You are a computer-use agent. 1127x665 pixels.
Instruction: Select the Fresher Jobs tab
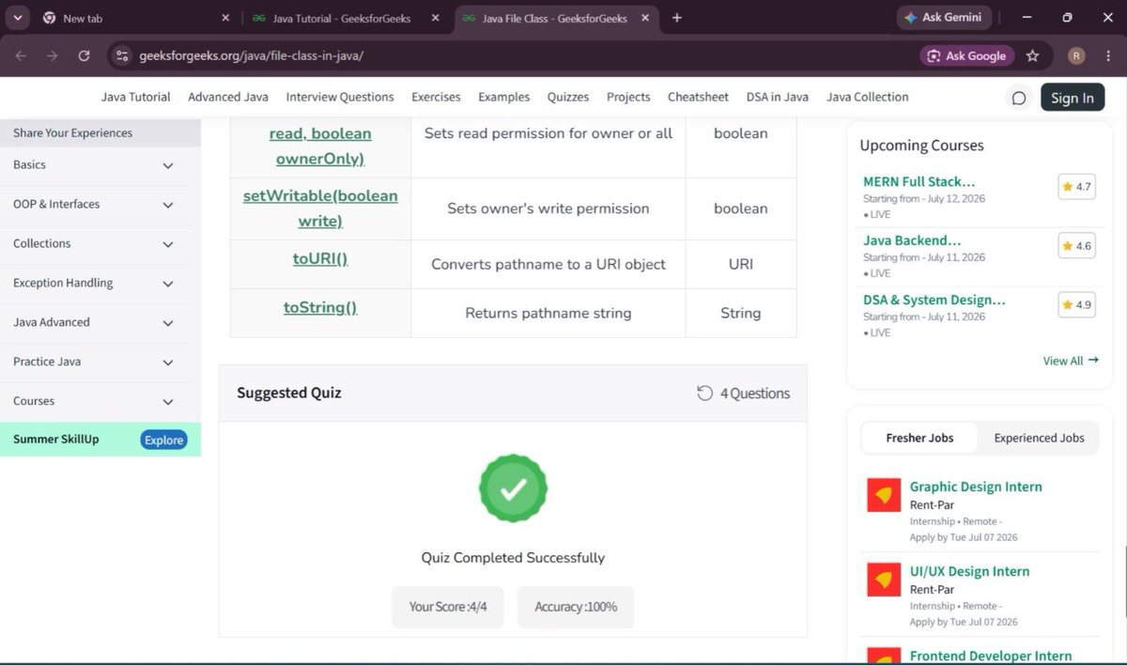coord(919,438)
